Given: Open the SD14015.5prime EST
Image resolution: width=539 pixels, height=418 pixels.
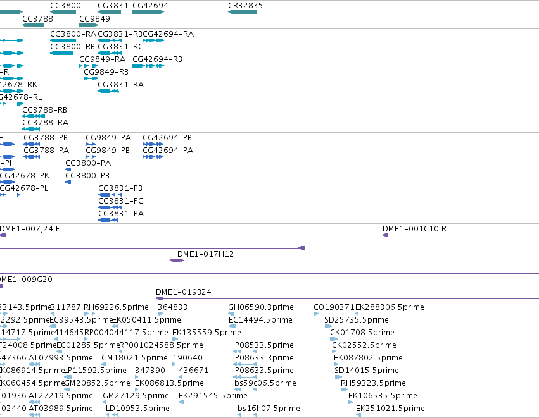Looking at the screenshot, I should 338,377.
